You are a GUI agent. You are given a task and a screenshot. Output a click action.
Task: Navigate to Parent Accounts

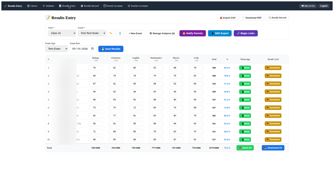pyautogui.click(x=113, y=6)
